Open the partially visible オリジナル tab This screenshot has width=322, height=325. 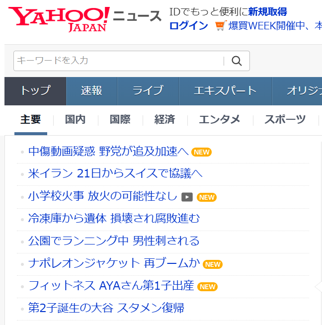click(297, 91)
